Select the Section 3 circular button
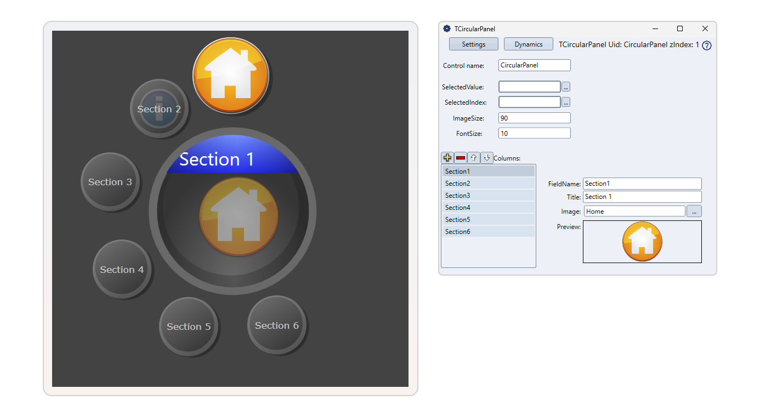The image size is (760, 417). point(110,181)
